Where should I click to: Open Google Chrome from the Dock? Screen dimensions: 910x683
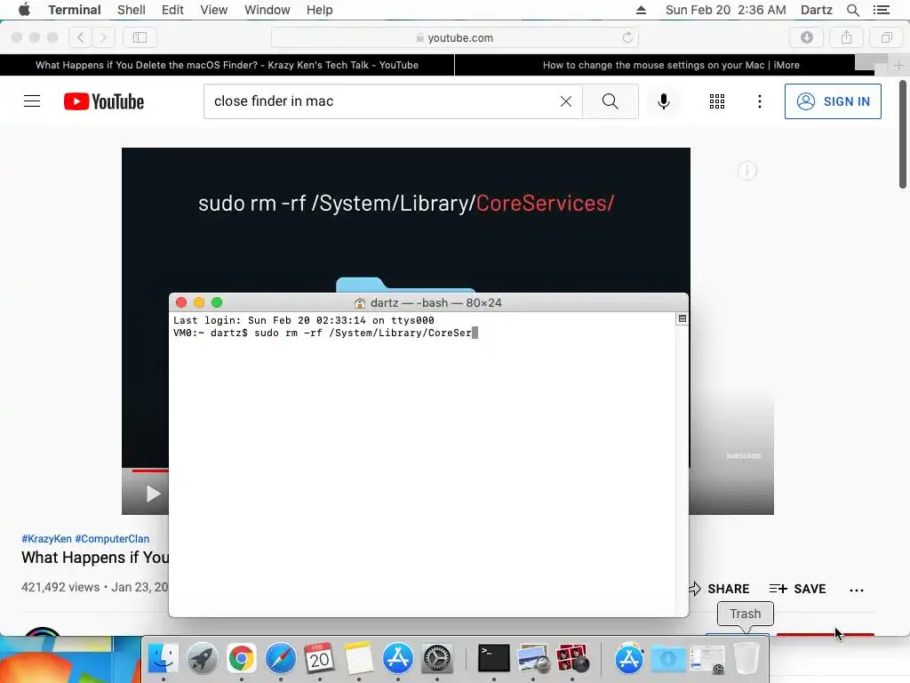(x=242, y=659)
